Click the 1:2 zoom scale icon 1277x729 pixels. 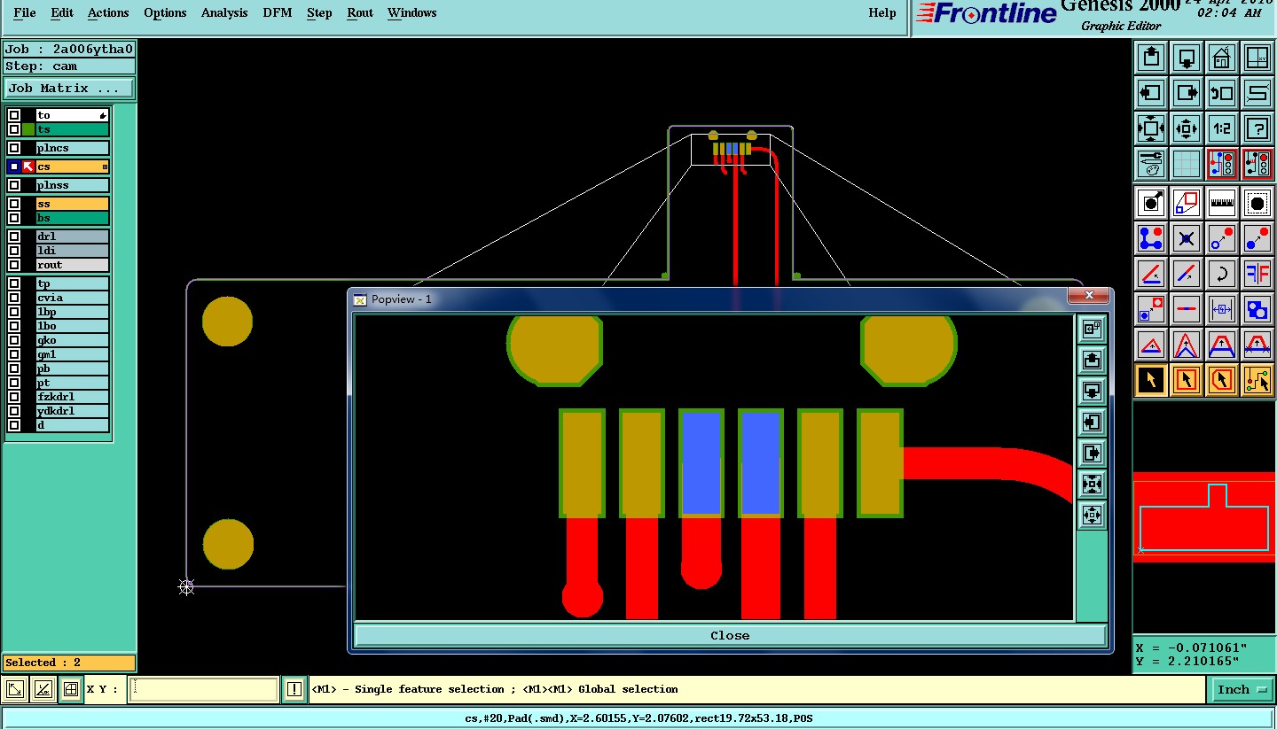click(x=1222, y=128)
